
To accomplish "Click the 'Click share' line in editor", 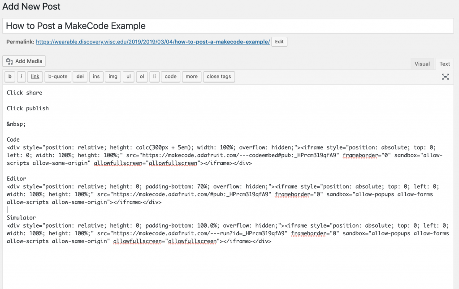I will 24,93.
